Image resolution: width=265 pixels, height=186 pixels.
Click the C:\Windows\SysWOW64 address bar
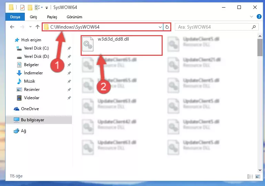(x=103, y=27)
